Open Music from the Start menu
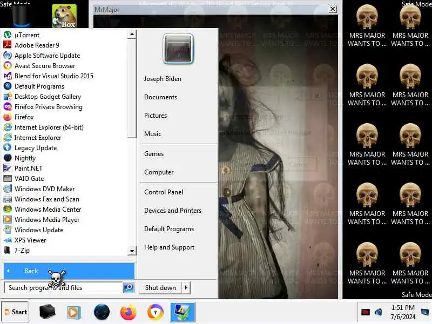The image size is (432, 324). click(x=153, y=133)
